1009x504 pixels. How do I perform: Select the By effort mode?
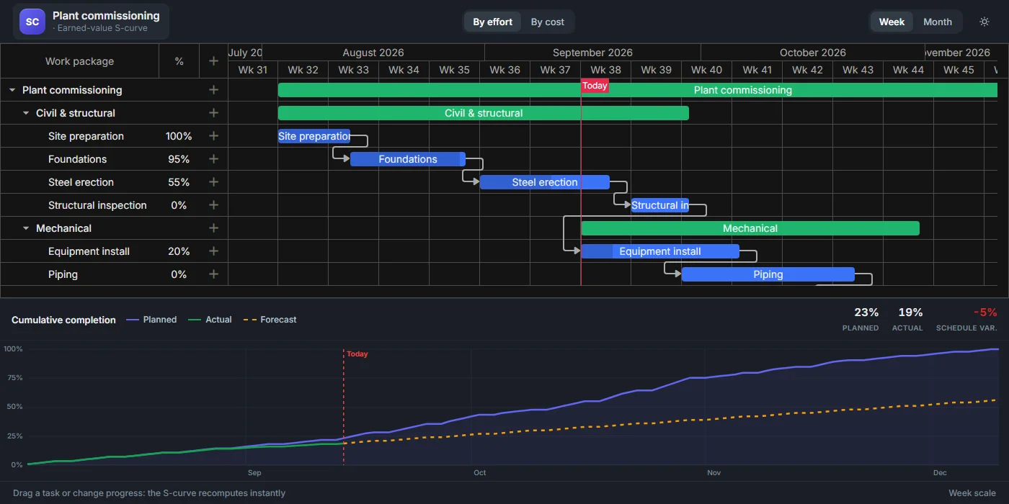click(x=493, y=22)
